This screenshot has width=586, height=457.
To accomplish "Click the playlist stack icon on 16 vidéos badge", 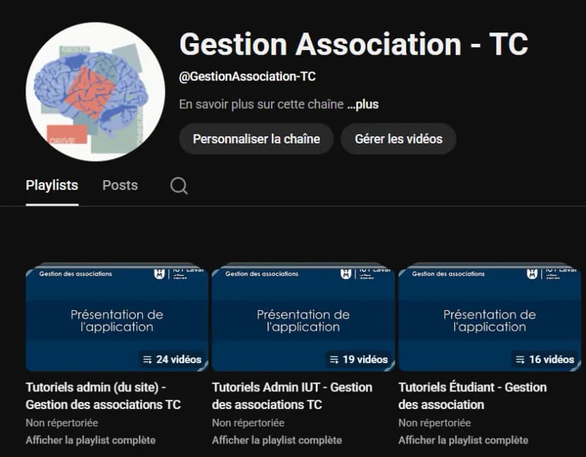I will pos(519,359).
